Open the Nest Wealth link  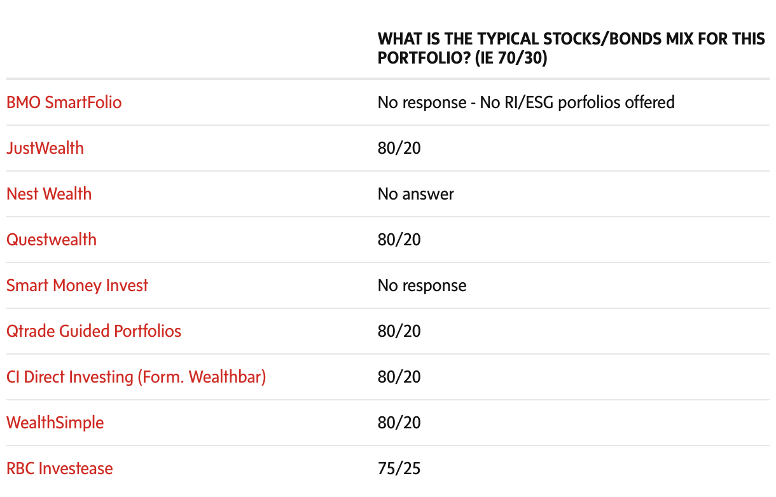click(49, 194)
